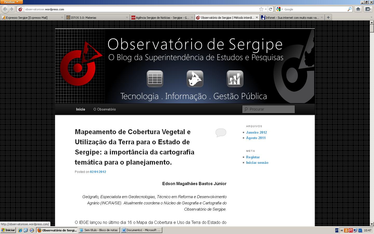Image resolution: width=374 pixels, height=234 pixels.
Task: Click author name Edson Magalhães Bastos Júnior
Action: 194,184
